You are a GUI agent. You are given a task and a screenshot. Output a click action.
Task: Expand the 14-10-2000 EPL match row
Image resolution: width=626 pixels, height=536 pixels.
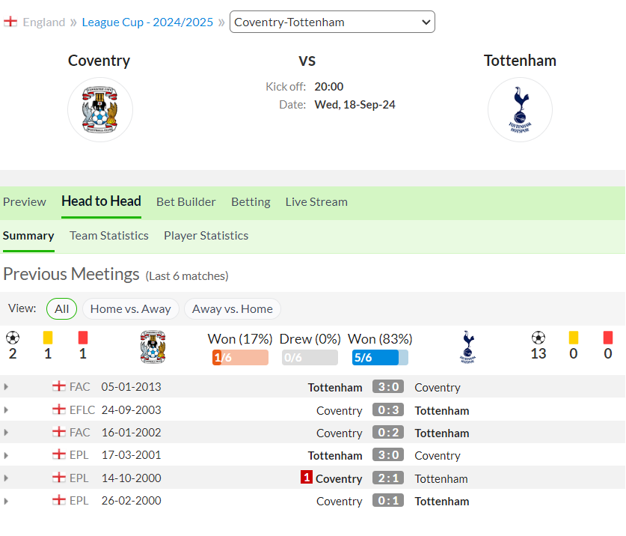point(6,478)
